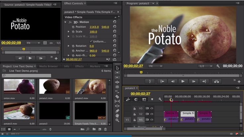This screenshot has width=244, height=137.
Task: Click Export icon in Effect Controls
Action: point(114,59)
